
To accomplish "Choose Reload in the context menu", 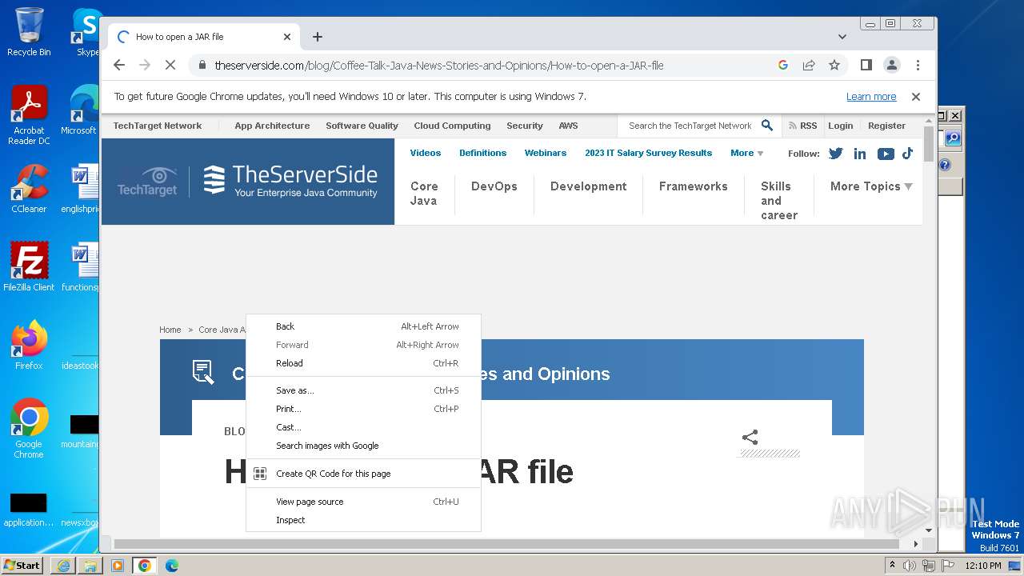I will coord(363,363).
